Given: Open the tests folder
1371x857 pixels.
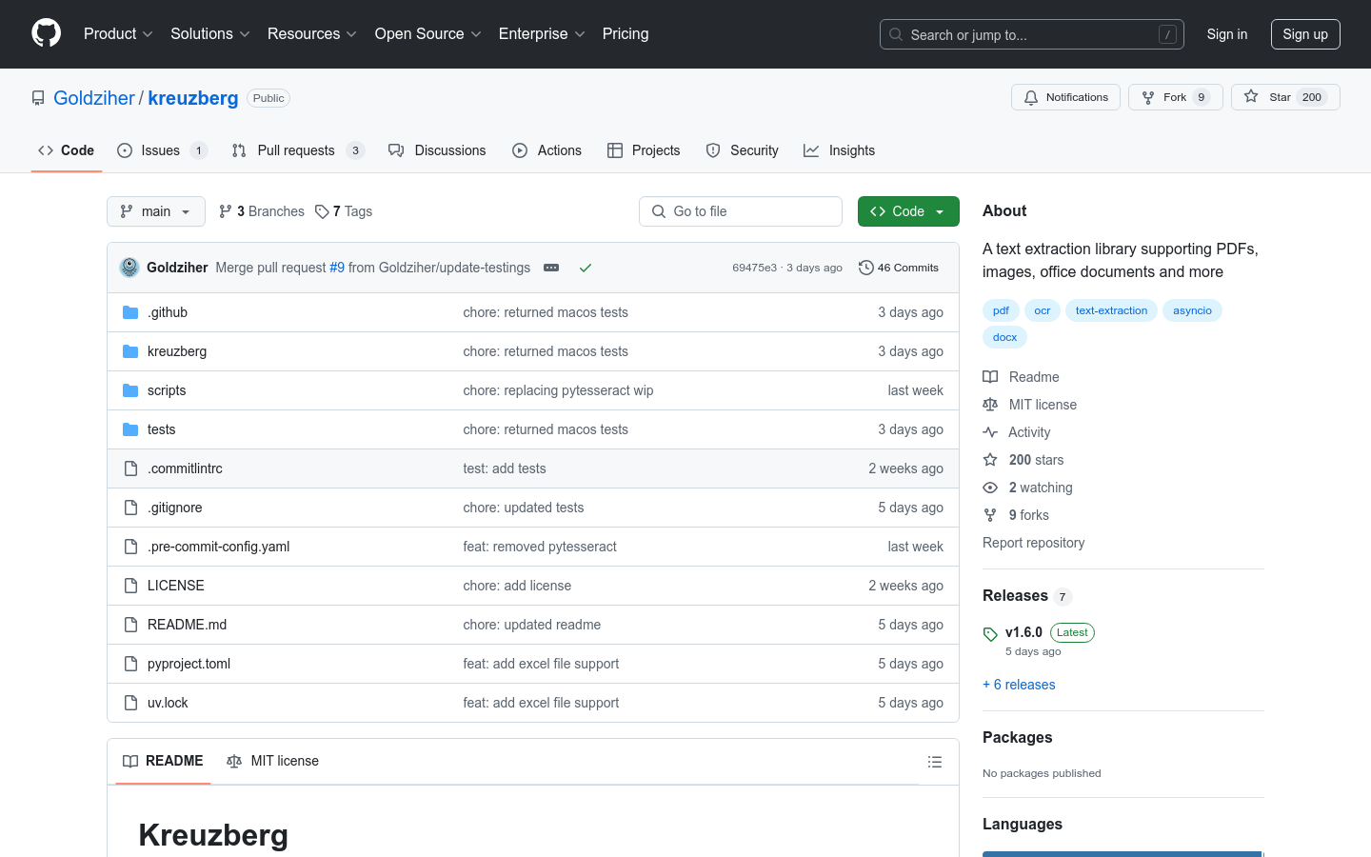Looking at the screenshot, I should coord(162,429).
